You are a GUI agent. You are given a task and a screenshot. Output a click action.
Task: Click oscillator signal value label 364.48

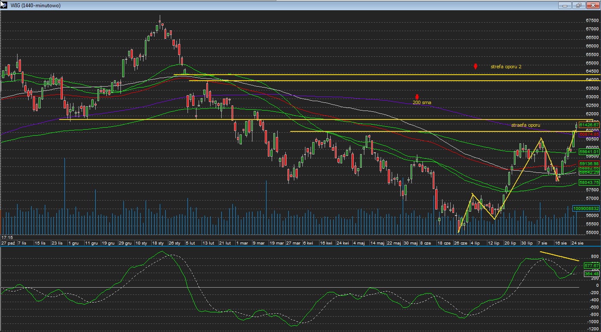(591, 274)
